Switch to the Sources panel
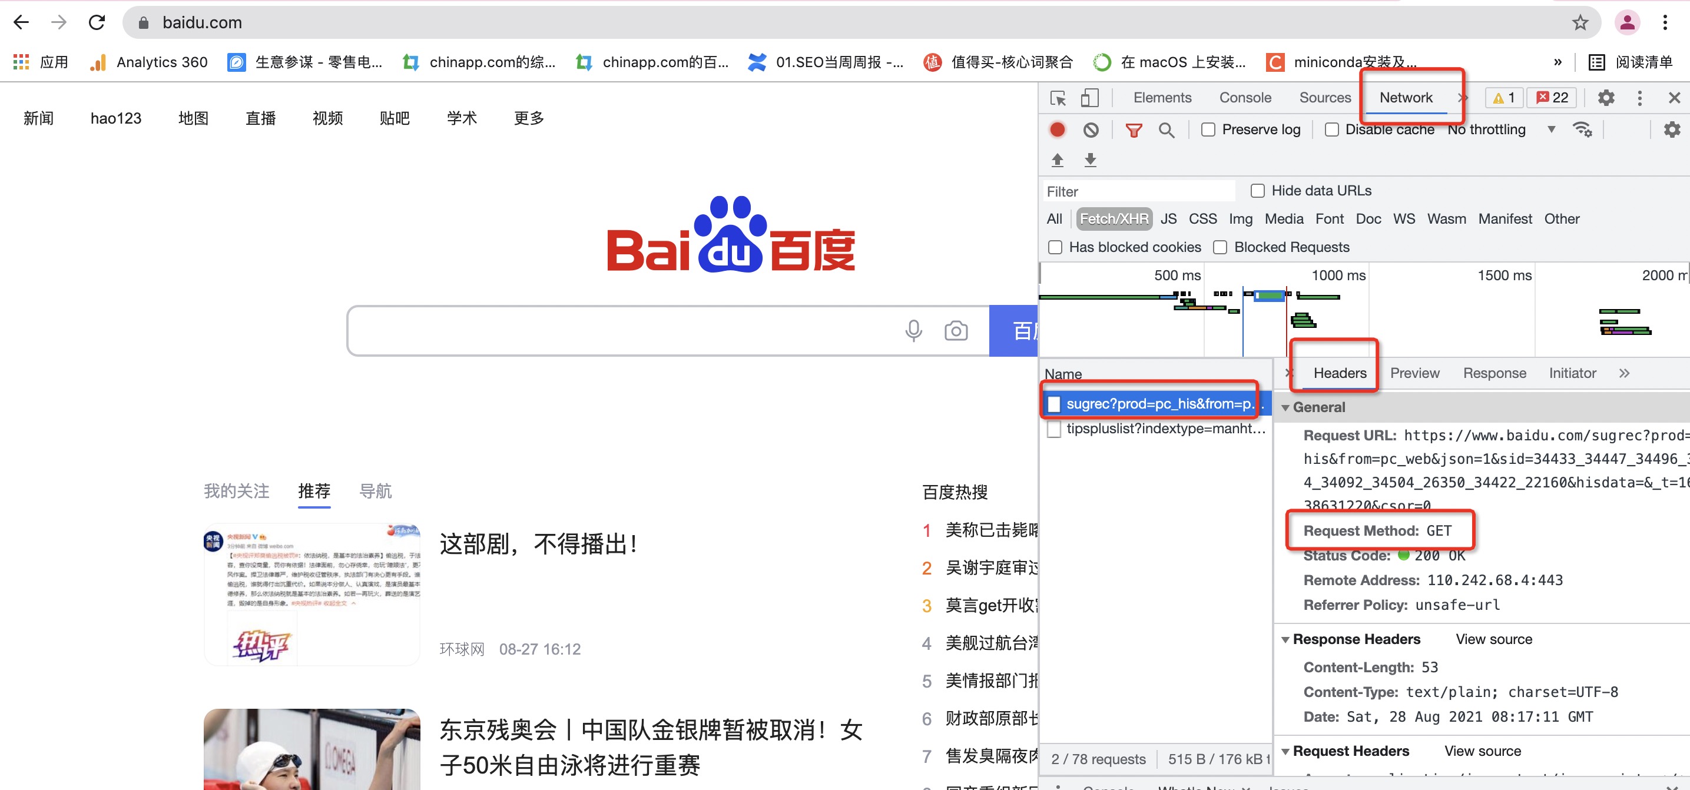This screenshot has height=790, width=1690. [x=1324, y=98]
